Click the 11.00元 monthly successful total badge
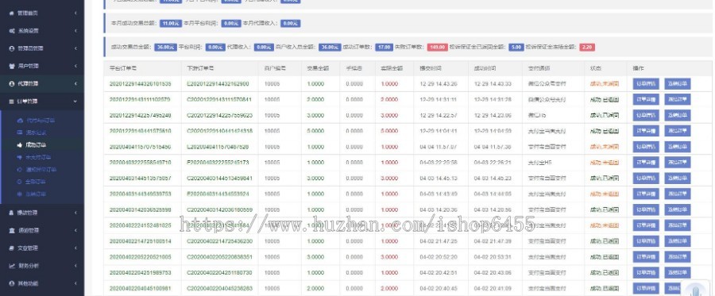 [171, 23]
